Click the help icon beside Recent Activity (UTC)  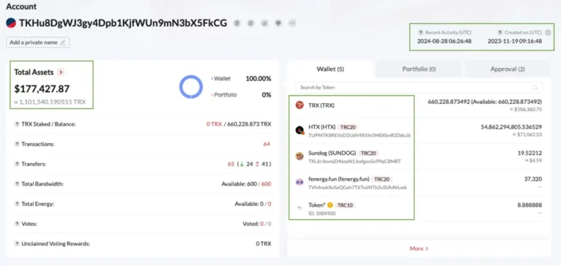pyautogui.click(x=421, y=33)
